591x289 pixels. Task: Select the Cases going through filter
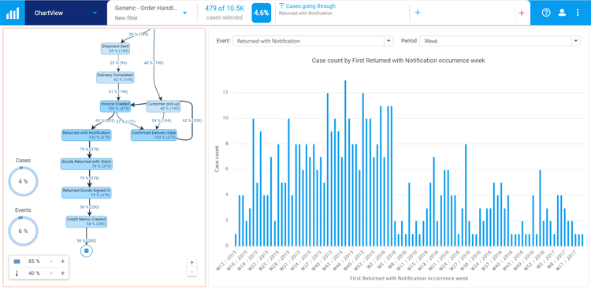tap(307, 9)
